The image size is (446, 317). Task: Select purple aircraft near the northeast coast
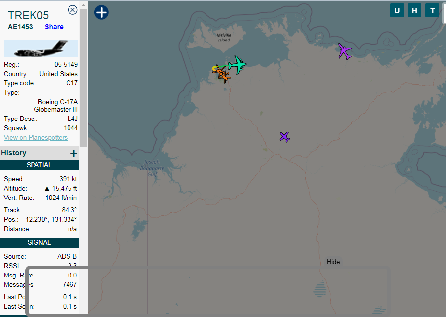[345, 51]
